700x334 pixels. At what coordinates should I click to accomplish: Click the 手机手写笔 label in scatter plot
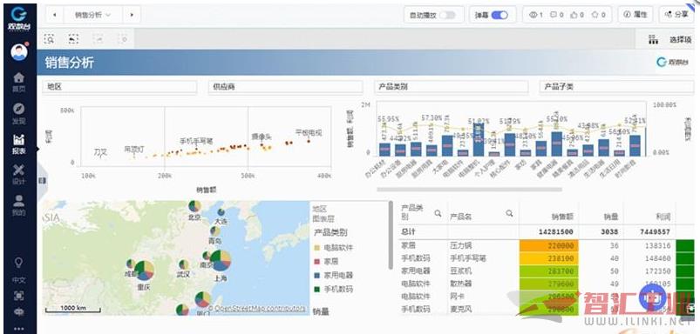pyautogui.click(x=196, y=141)
